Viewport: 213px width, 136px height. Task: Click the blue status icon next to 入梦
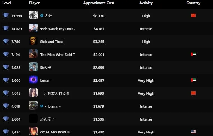pyautogui.click(x=42, y=15)
